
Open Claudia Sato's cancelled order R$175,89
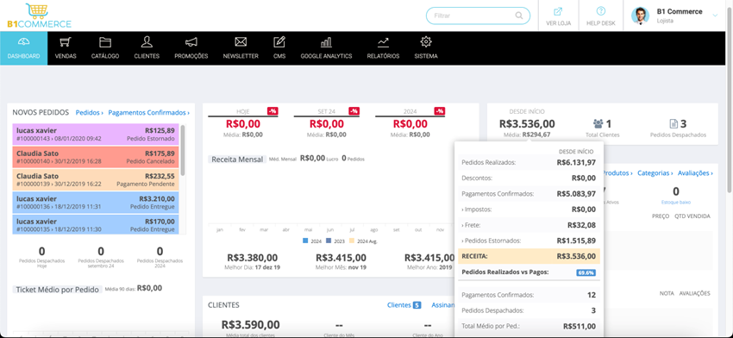(96, 157)
